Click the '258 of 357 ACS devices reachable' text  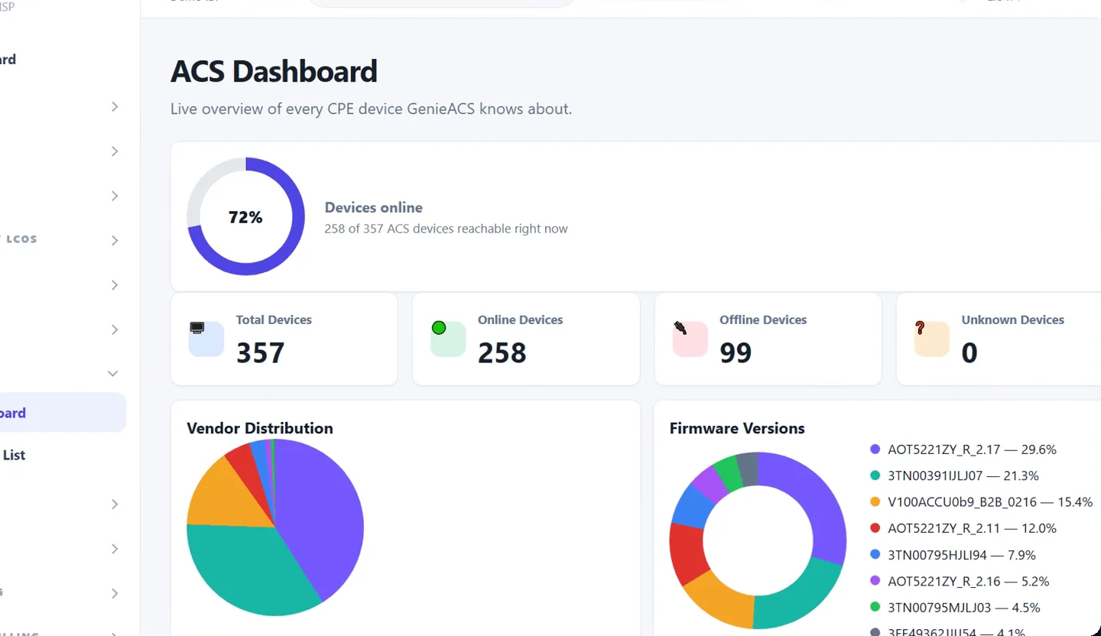446,229
